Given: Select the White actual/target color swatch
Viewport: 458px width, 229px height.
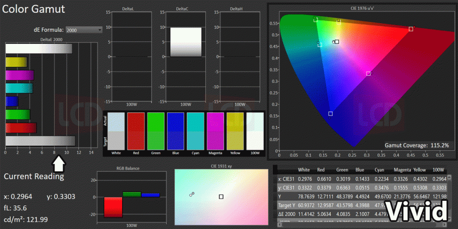Looking at the screenshot, I should click(116, 131).
